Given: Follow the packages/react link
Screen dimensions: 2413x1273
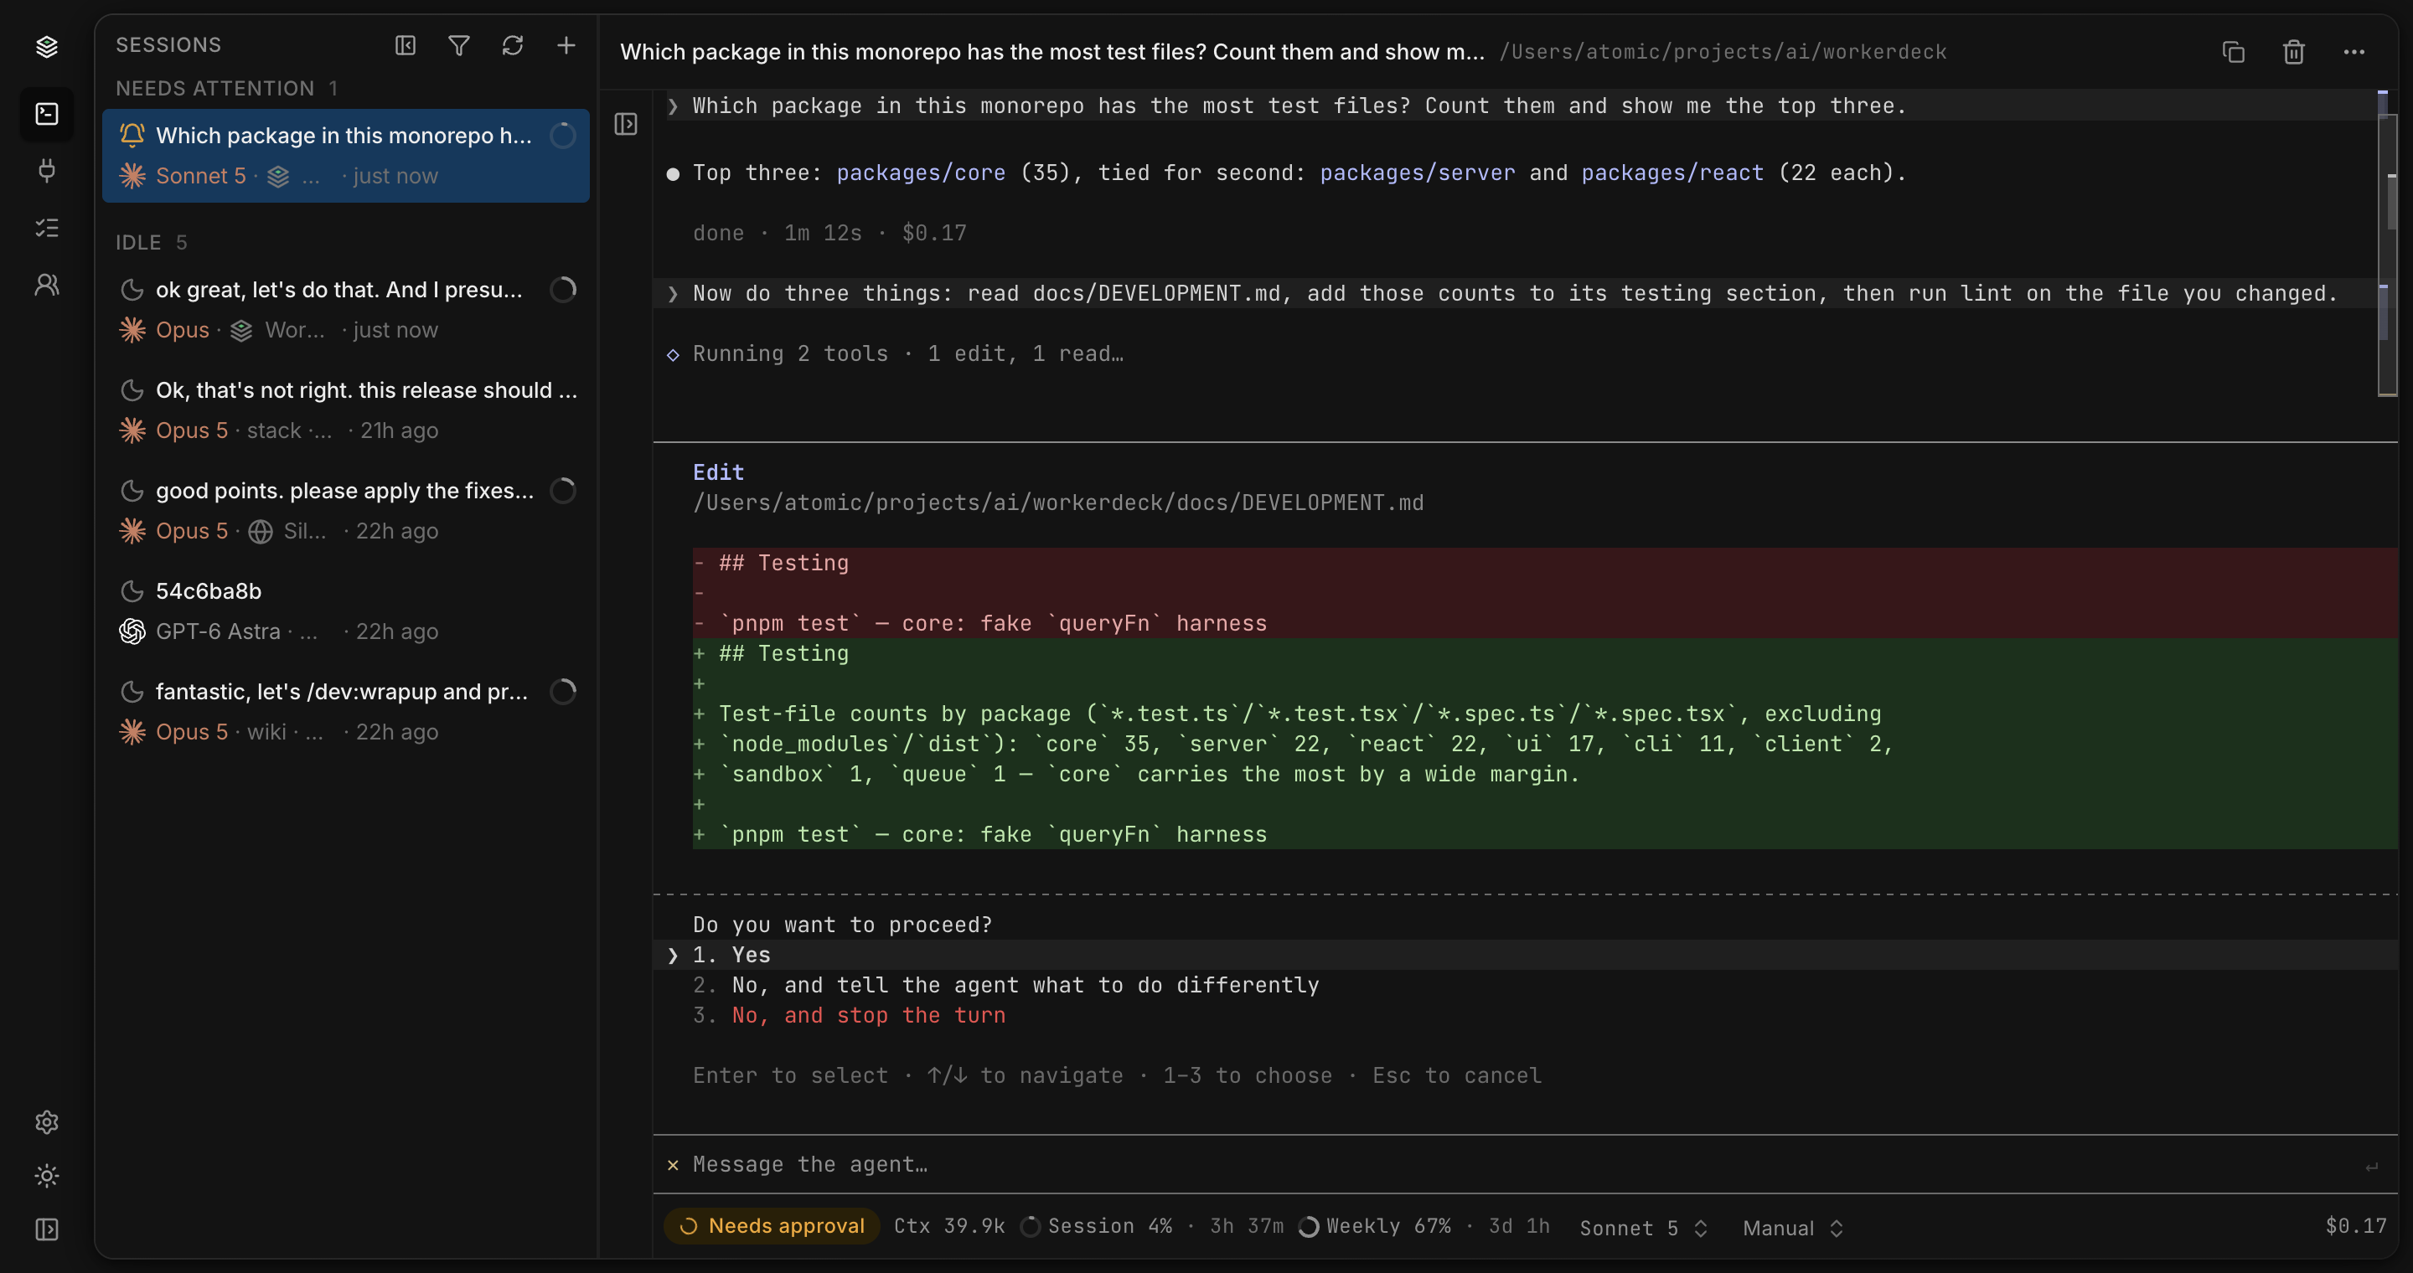Looking at the screenshot, I should [1672, 173].
